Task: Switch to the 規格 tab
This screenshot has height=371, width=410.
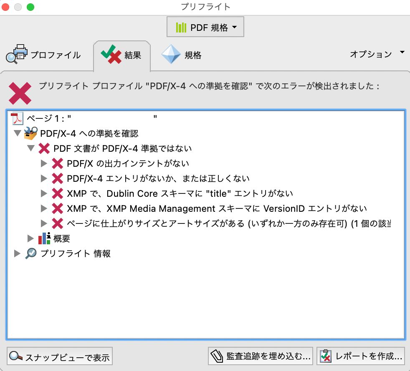Action: (181, 55)
